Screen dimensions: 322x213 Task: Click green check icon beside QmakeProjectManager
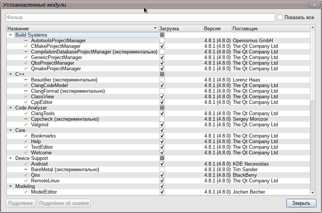click(x=26, y=68)
